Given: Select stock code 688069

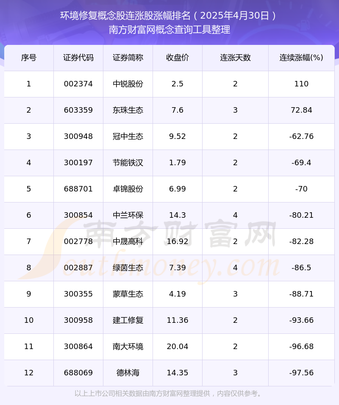Looking at the screenshot, I should [78, 373].
